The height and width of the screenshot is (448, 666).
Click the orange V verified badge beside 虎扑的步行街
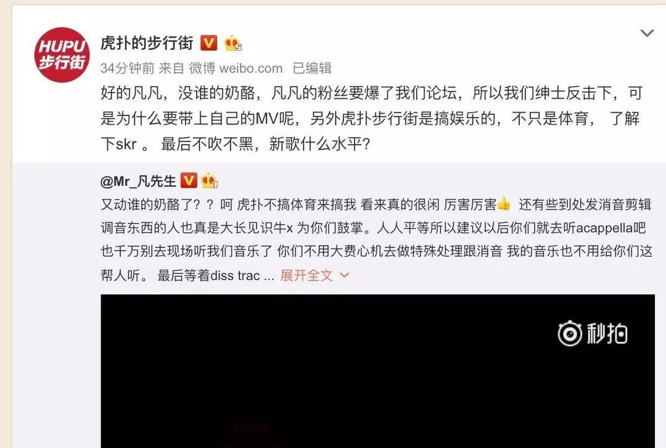(208, 43)
